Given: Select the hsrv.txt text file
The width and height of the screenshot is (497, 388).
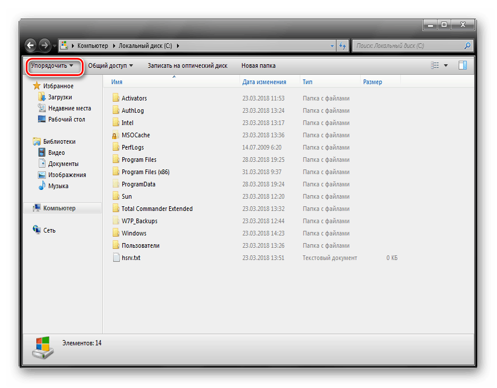Looking at the screenshot, I should coord(130,258).
